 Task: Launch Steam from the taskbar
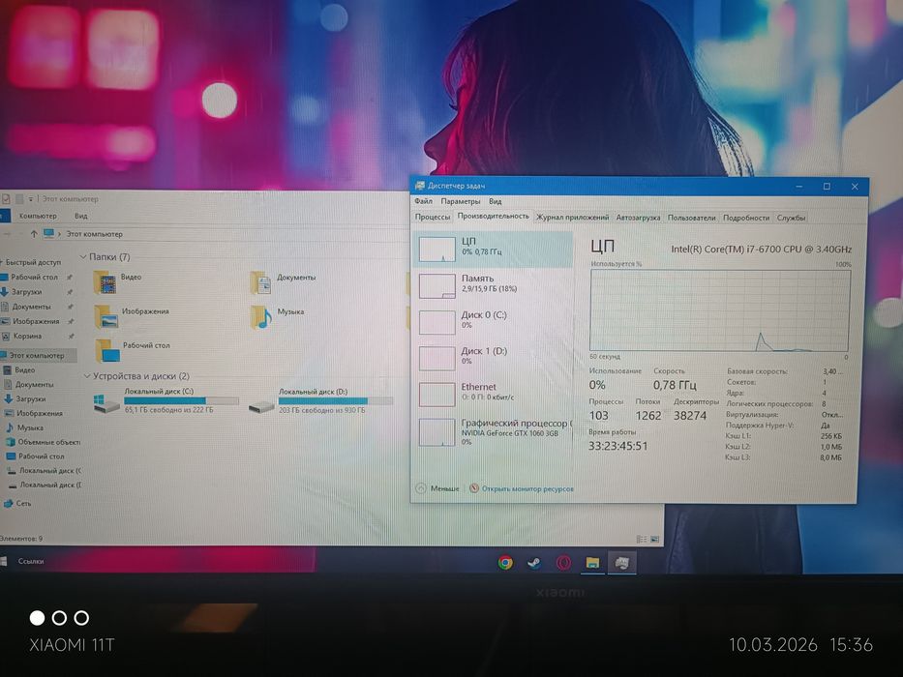(x=534, y=563)
